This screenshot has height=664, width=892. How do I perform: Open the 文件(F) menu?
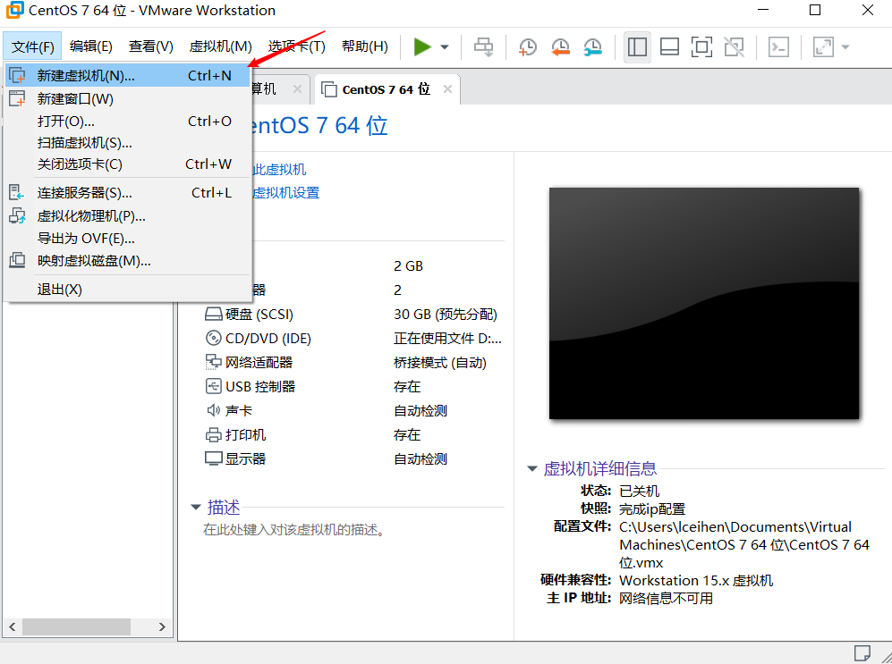(x=32, y=46)
